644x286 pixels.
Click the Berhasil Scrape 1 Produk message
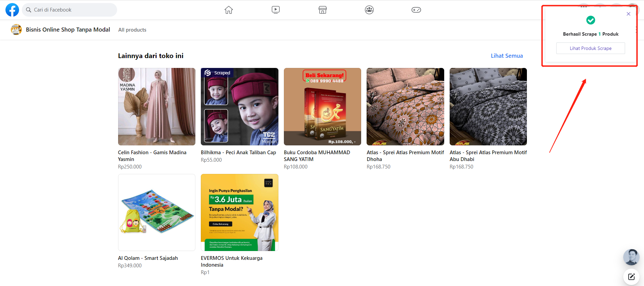point(591,34)
